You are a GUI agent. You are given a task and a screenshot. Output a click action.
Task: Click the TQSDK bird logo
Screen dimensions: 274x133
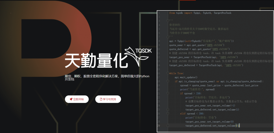139,56
